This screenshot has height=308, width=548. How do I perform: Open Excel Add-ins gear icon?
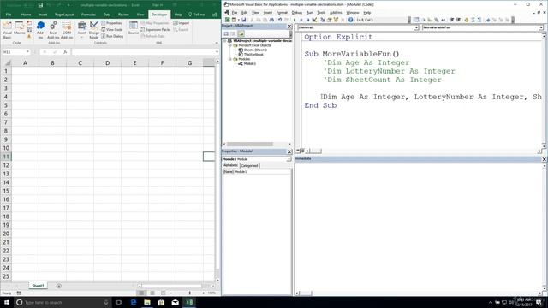[x=53, y=29]
